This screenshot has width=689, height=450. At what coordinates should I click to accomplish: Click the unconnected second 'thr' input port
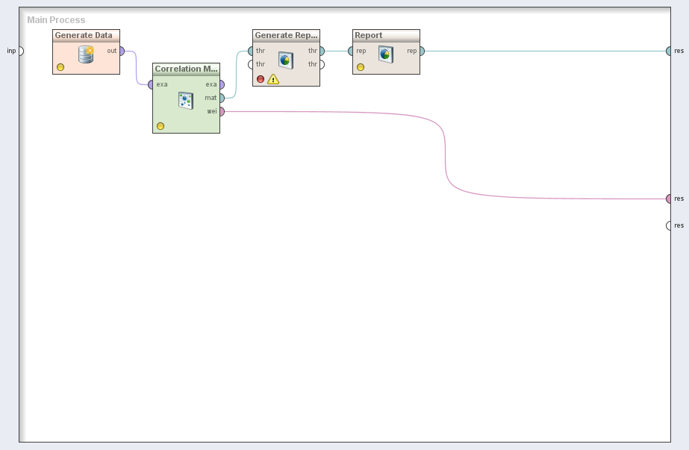coord(252,64)
